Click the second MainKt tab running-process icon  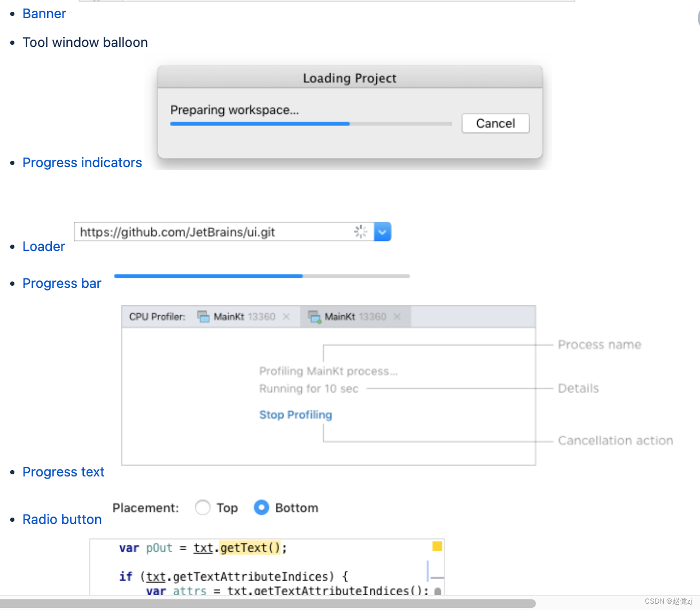(x=314, y=317)
